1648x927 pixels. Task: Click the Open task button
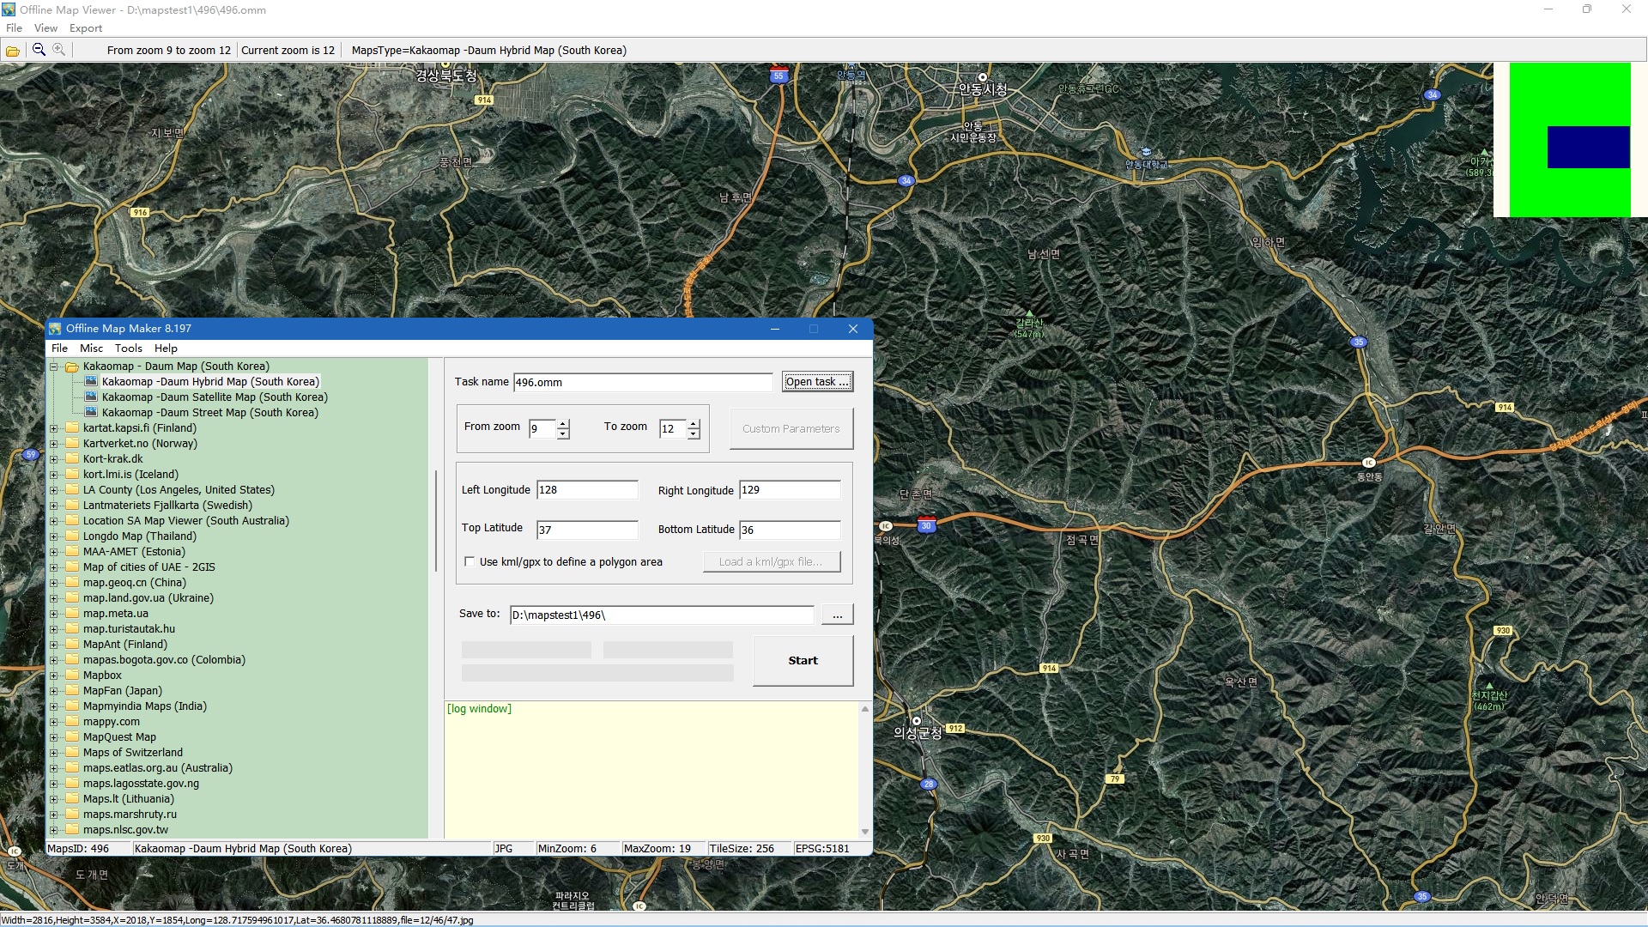click(x=817, y=382)
